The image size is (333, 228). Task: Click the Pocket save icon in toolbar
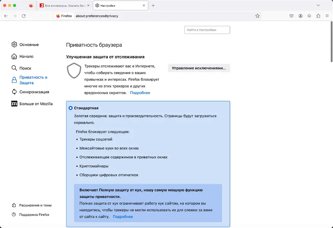coord(291,16)
